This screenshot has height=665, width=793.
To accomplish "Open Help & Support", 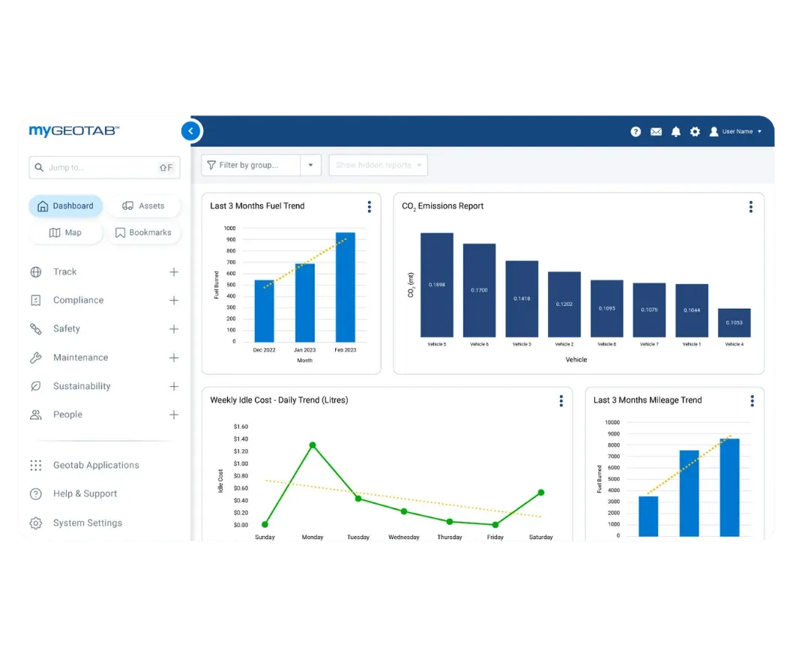I will 85,494.
